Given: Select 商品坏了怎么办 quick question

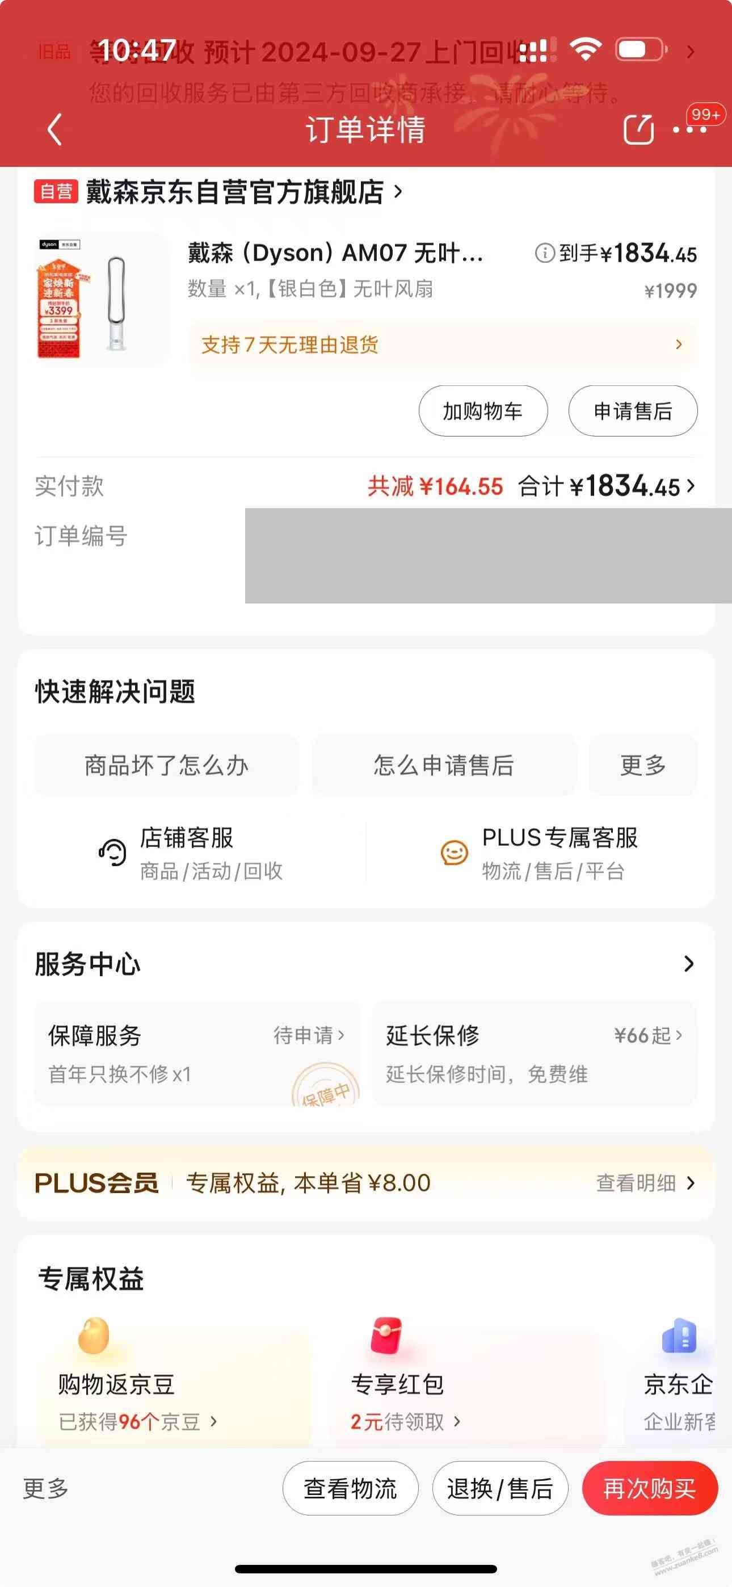Looking at the screenshot, I should [166, 765].
